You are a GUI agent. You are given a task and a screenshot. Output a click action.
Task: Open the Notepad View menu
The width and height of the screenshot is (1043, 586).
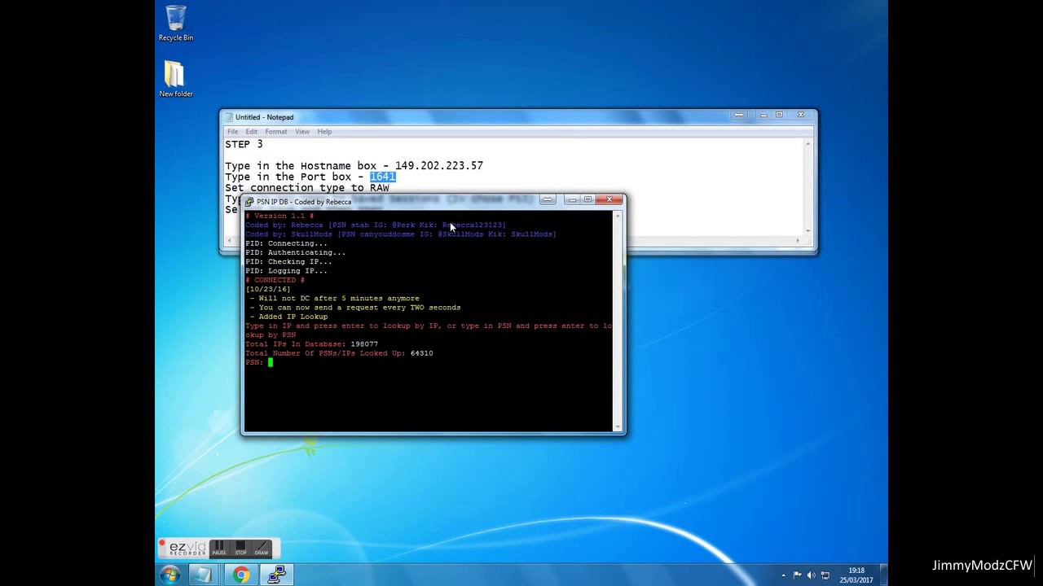302,132
